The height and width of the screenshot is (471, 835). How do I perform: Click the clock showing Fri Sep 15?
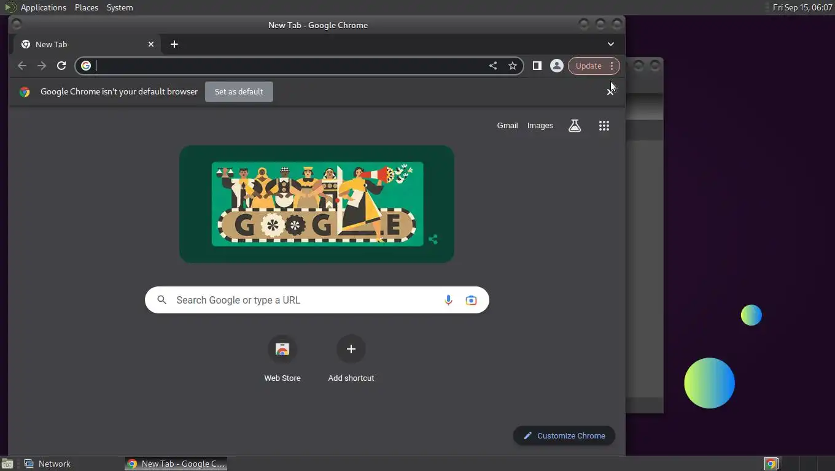coord(802,7)
